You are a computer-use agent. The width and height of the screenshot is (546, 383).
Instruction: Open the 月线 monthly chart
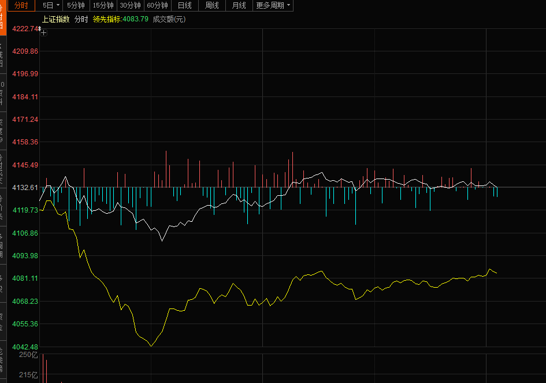(239, 5)
